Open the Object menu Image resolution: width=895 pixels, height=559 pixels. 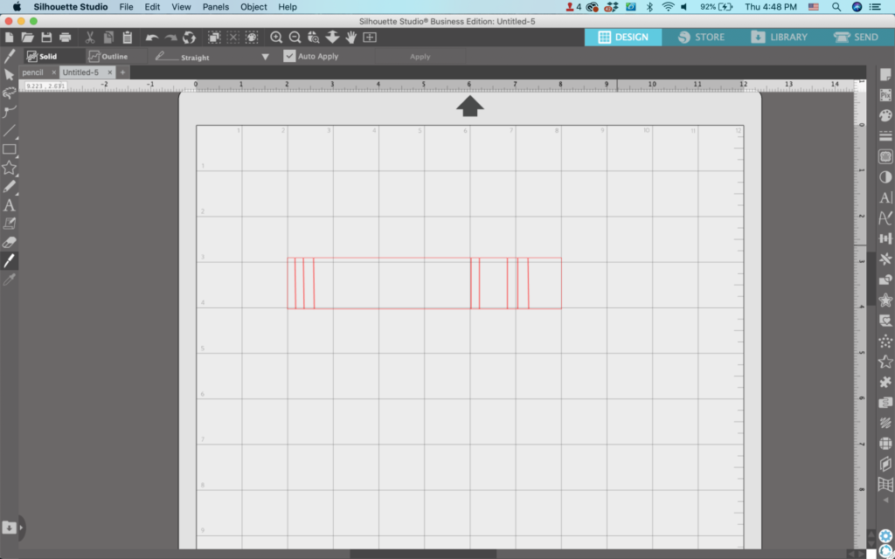click(x=253, y=7)
